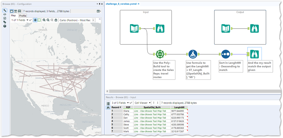Click the LenghtMI column header

(179, 107)
